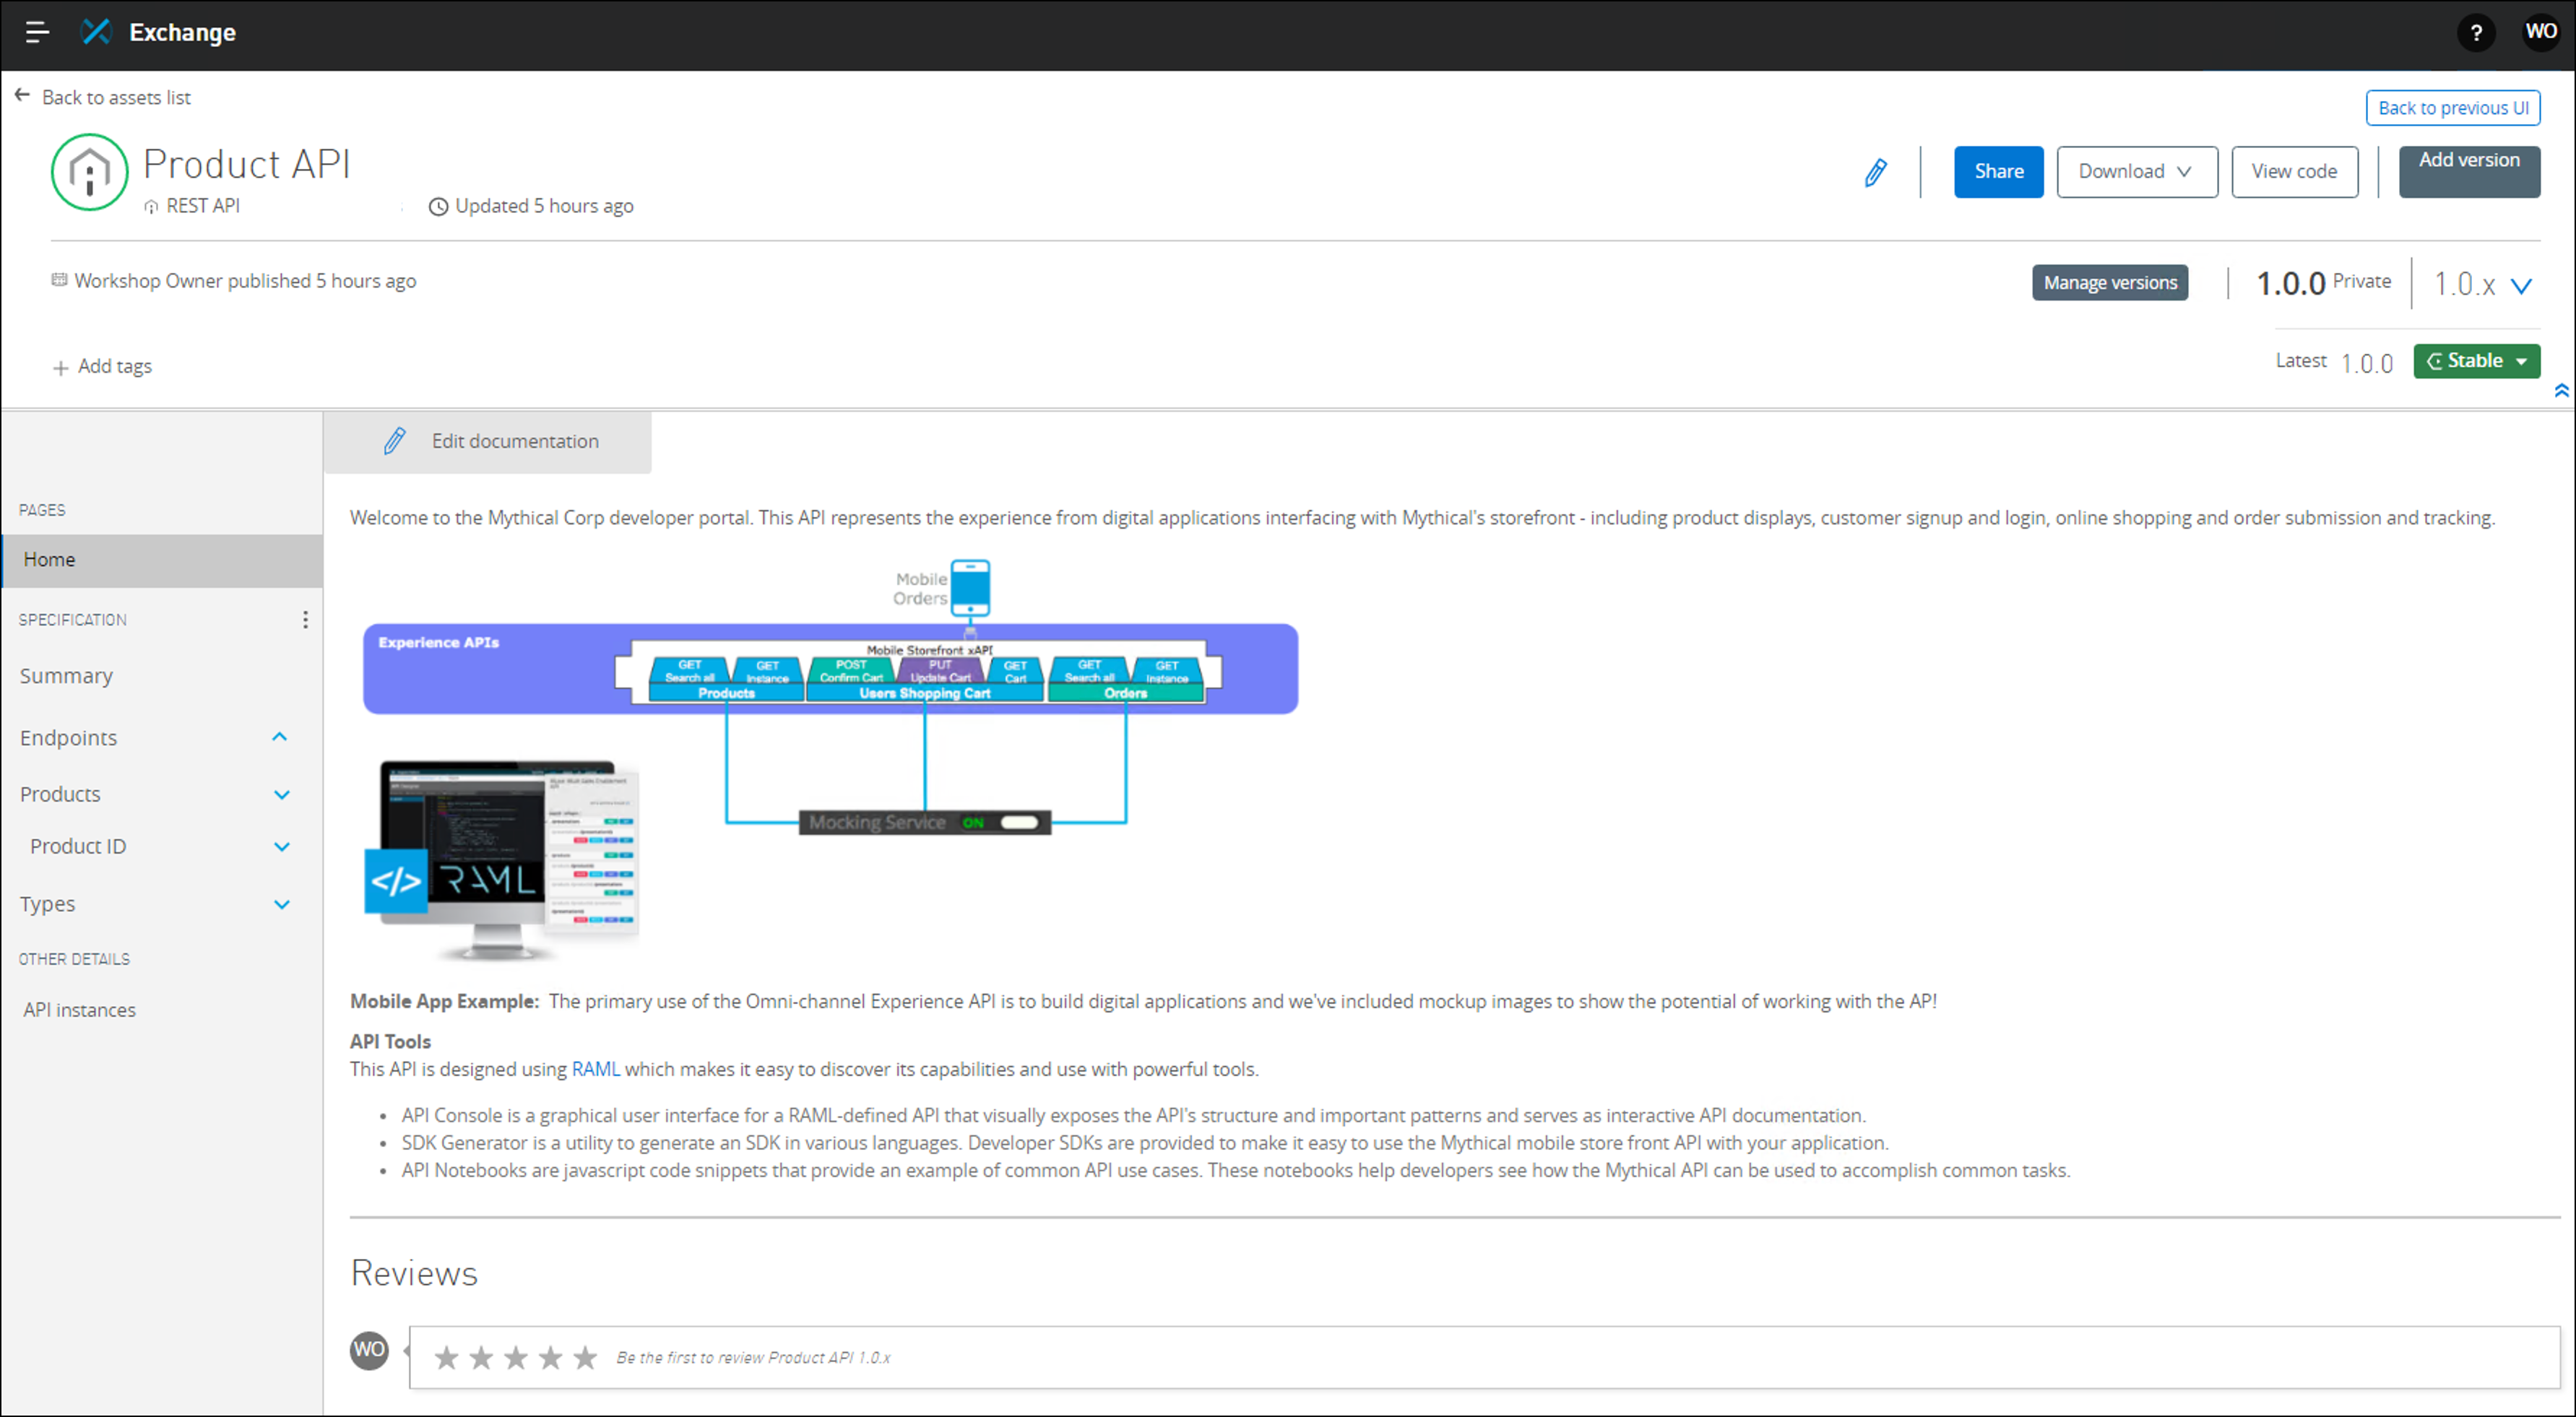This screenshot has width=2576, height=1417.
Task: Open the 1.0.x version selector dropdown
Action: tap(2482, 285)
